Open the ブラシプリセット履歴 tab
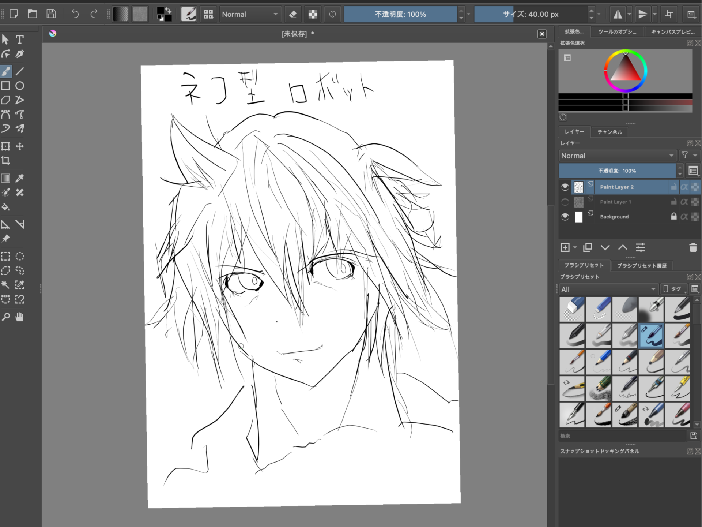 [x=642, y=265]
